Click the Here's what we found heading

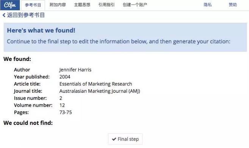point(41,30)
